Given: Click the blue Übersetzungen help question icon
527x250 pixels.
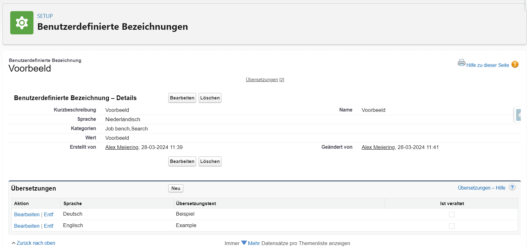Looking at the screenshot, I should click(x=512, y=187).
